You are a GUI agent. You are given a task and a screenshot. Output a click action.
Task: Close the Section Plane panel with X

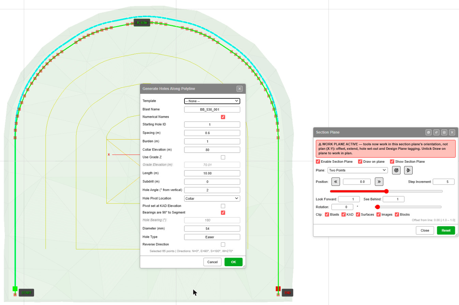coord(452,132)
